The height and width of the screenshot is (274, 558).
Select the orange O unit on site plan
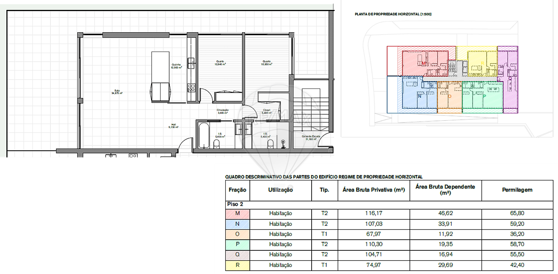click(x=449, y=97)
